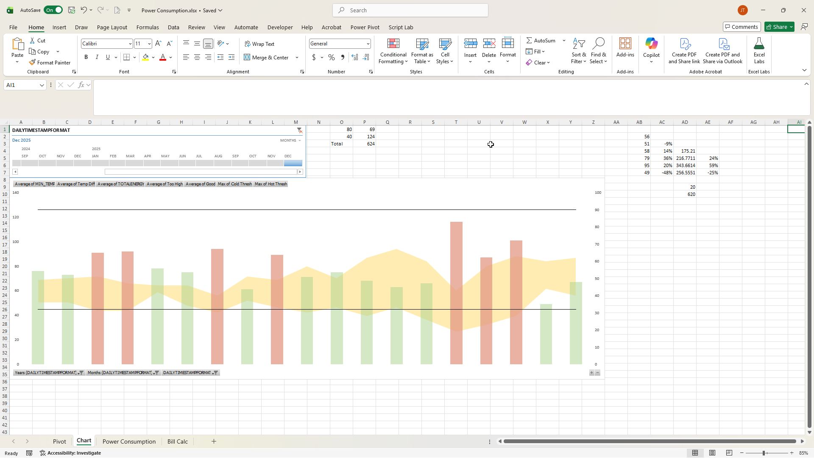Toggle the AutoSave switch
This screenshot has width=814, height=458.
pos(53,10)
